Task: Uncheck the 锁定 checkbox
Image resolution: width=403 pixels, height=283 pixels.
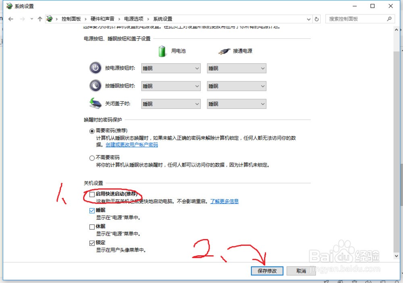Action: point(92,243)
